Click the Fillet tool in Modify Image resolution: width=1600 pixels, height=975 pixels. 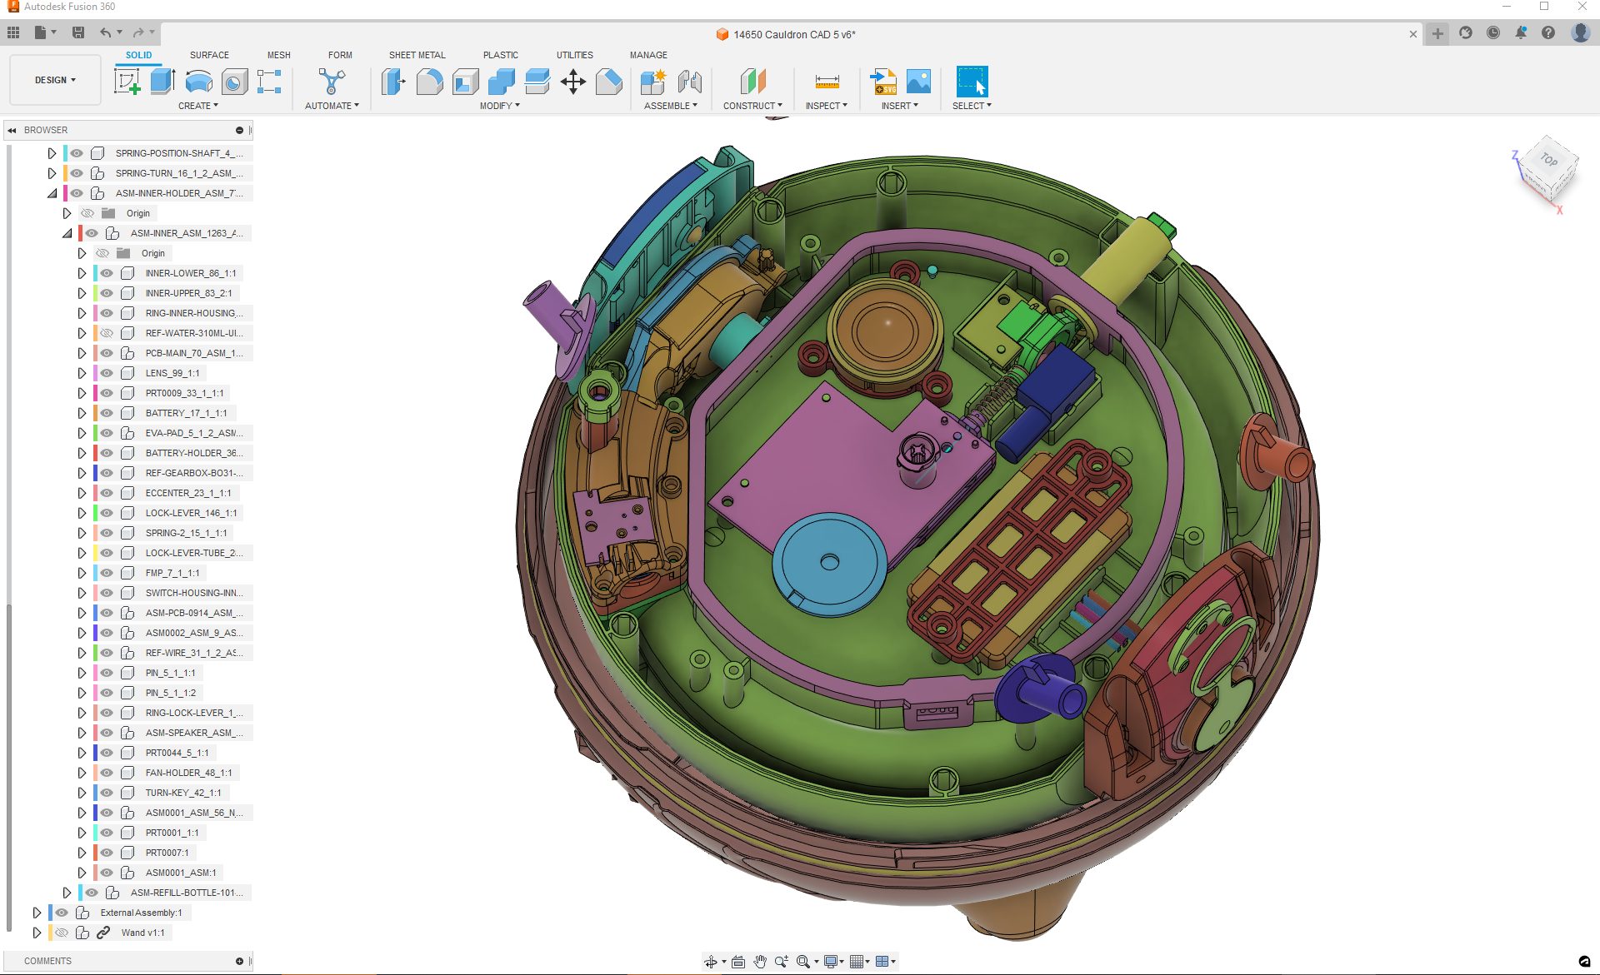[429, 82]
